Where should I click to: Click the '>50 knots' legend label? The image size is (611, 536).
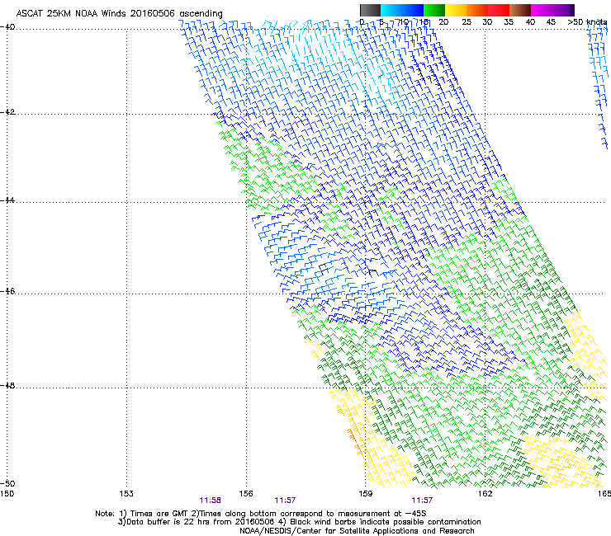[587, 22]
